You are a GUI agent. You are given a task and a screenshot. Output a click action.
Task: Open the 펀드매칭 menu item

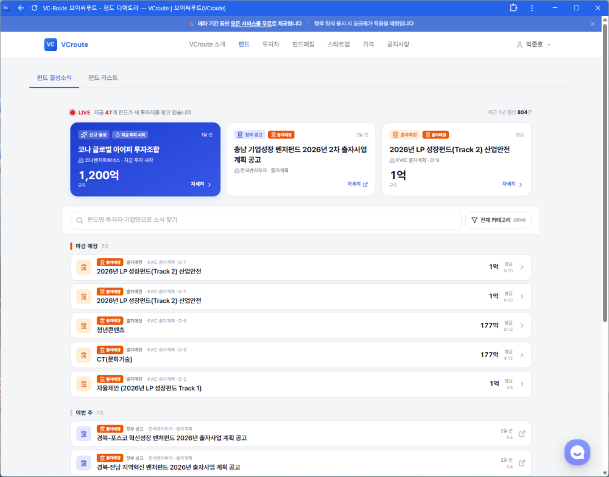point(303,44)
